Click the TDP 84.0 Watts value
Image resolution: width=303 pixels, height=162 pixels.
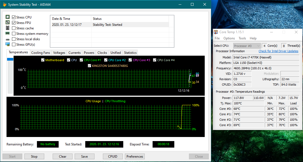tap(289, 84)
